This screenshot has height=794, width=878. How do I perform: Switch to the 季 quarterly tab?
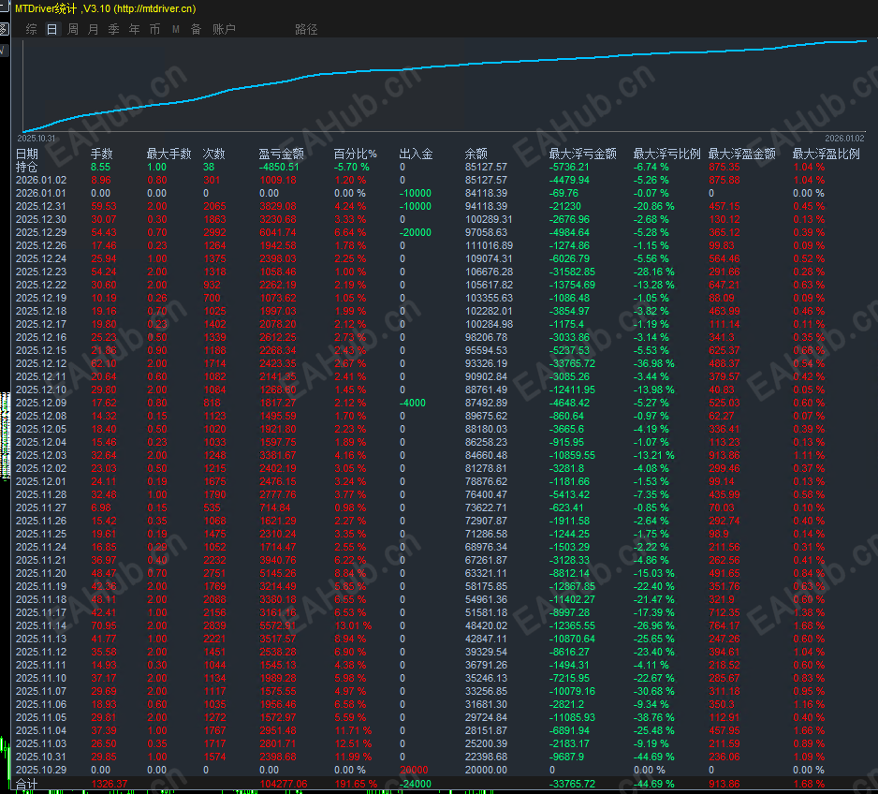click(x=113, y=29)
